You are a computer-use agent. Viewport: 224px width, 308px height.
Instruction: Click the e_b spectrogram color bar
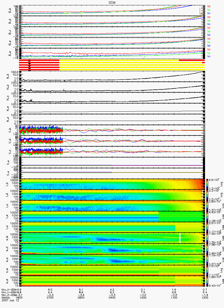click(207, 238)
